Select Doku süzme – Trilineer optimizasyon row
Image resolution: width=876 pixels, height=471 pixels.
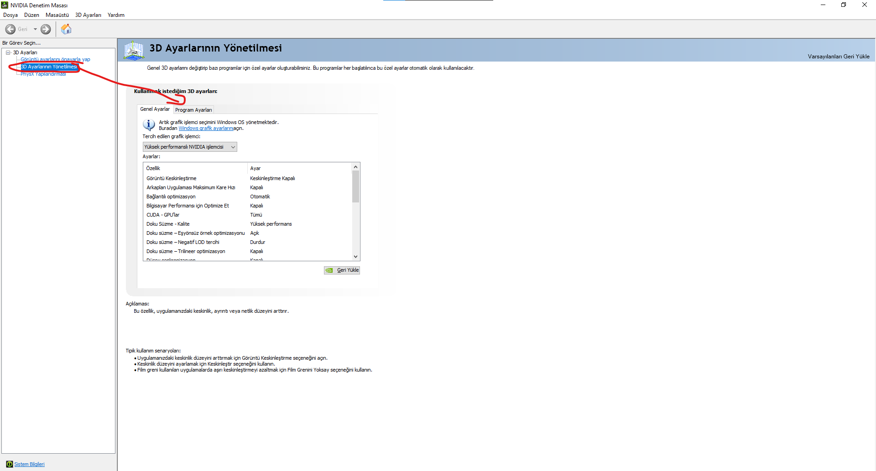coord(248,251)
